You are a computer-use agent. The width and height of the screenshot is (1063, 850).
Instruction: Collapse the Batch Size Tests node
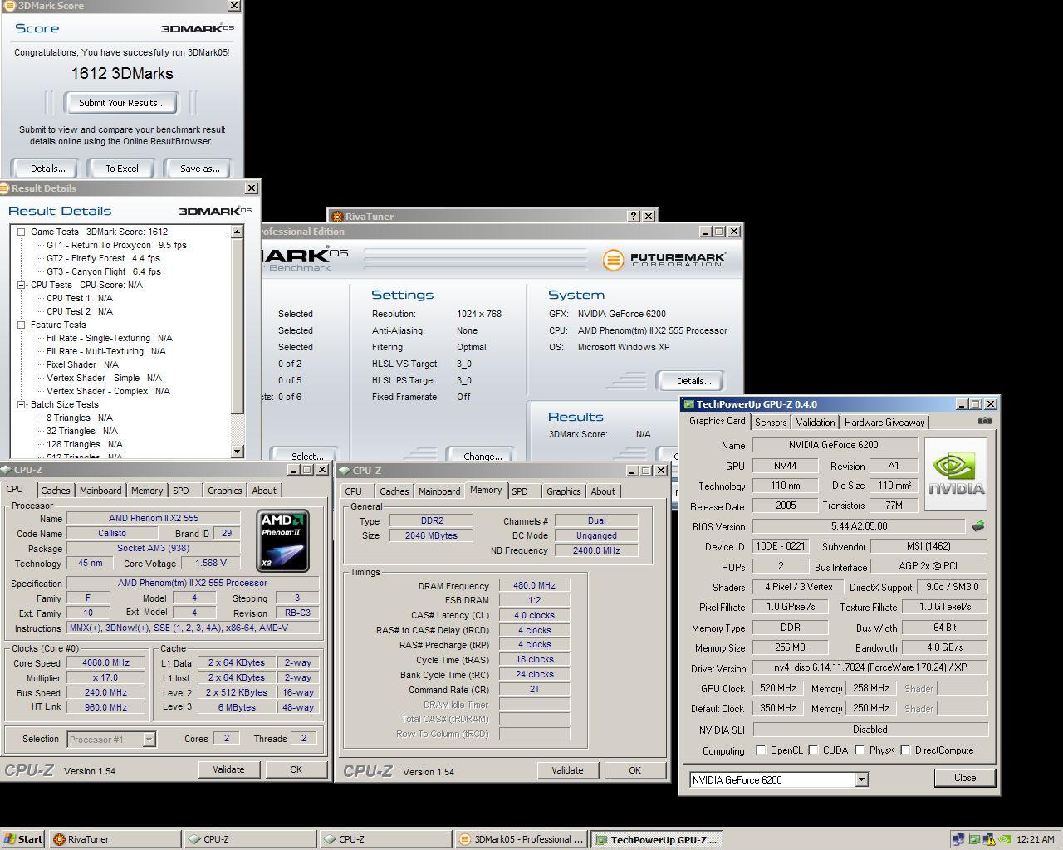coord(22,404)
